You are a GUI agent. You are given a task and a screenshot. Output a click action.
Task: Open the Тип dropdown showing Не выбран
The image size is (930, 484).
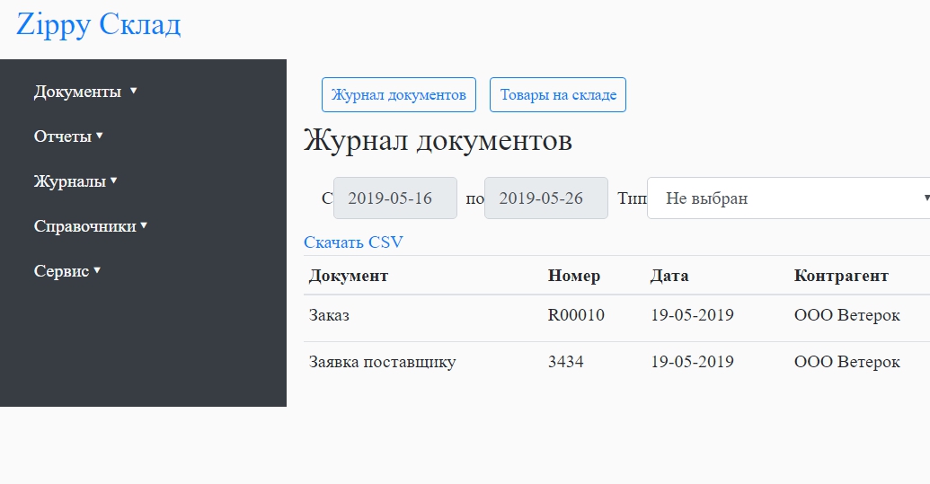tap(787, 198)
